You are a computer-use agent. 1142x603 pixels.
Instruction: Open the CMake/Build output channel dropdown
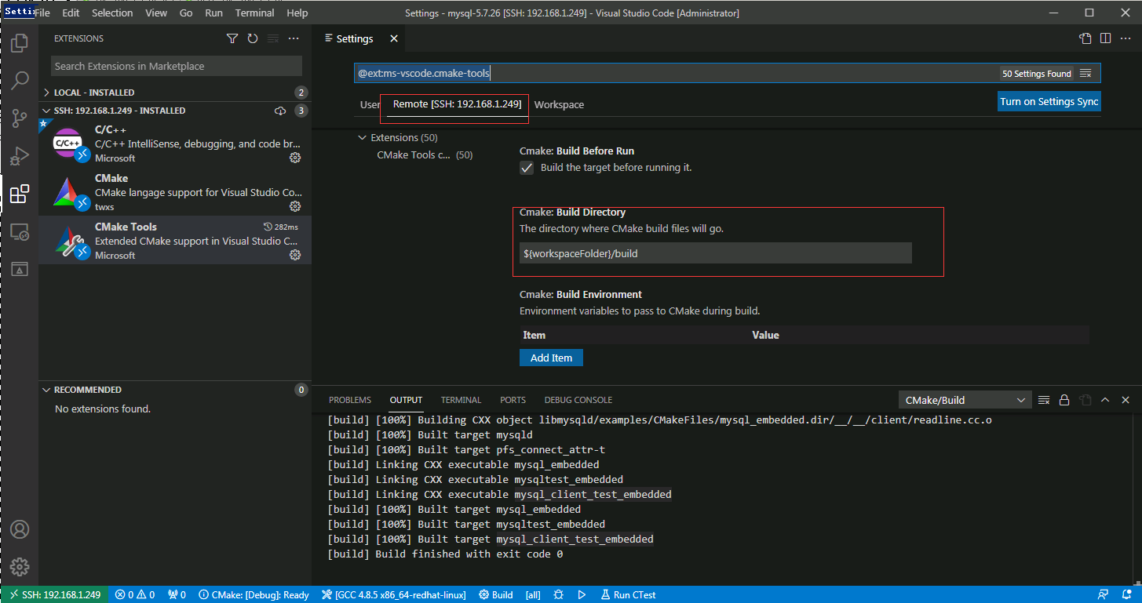[965, 400]
